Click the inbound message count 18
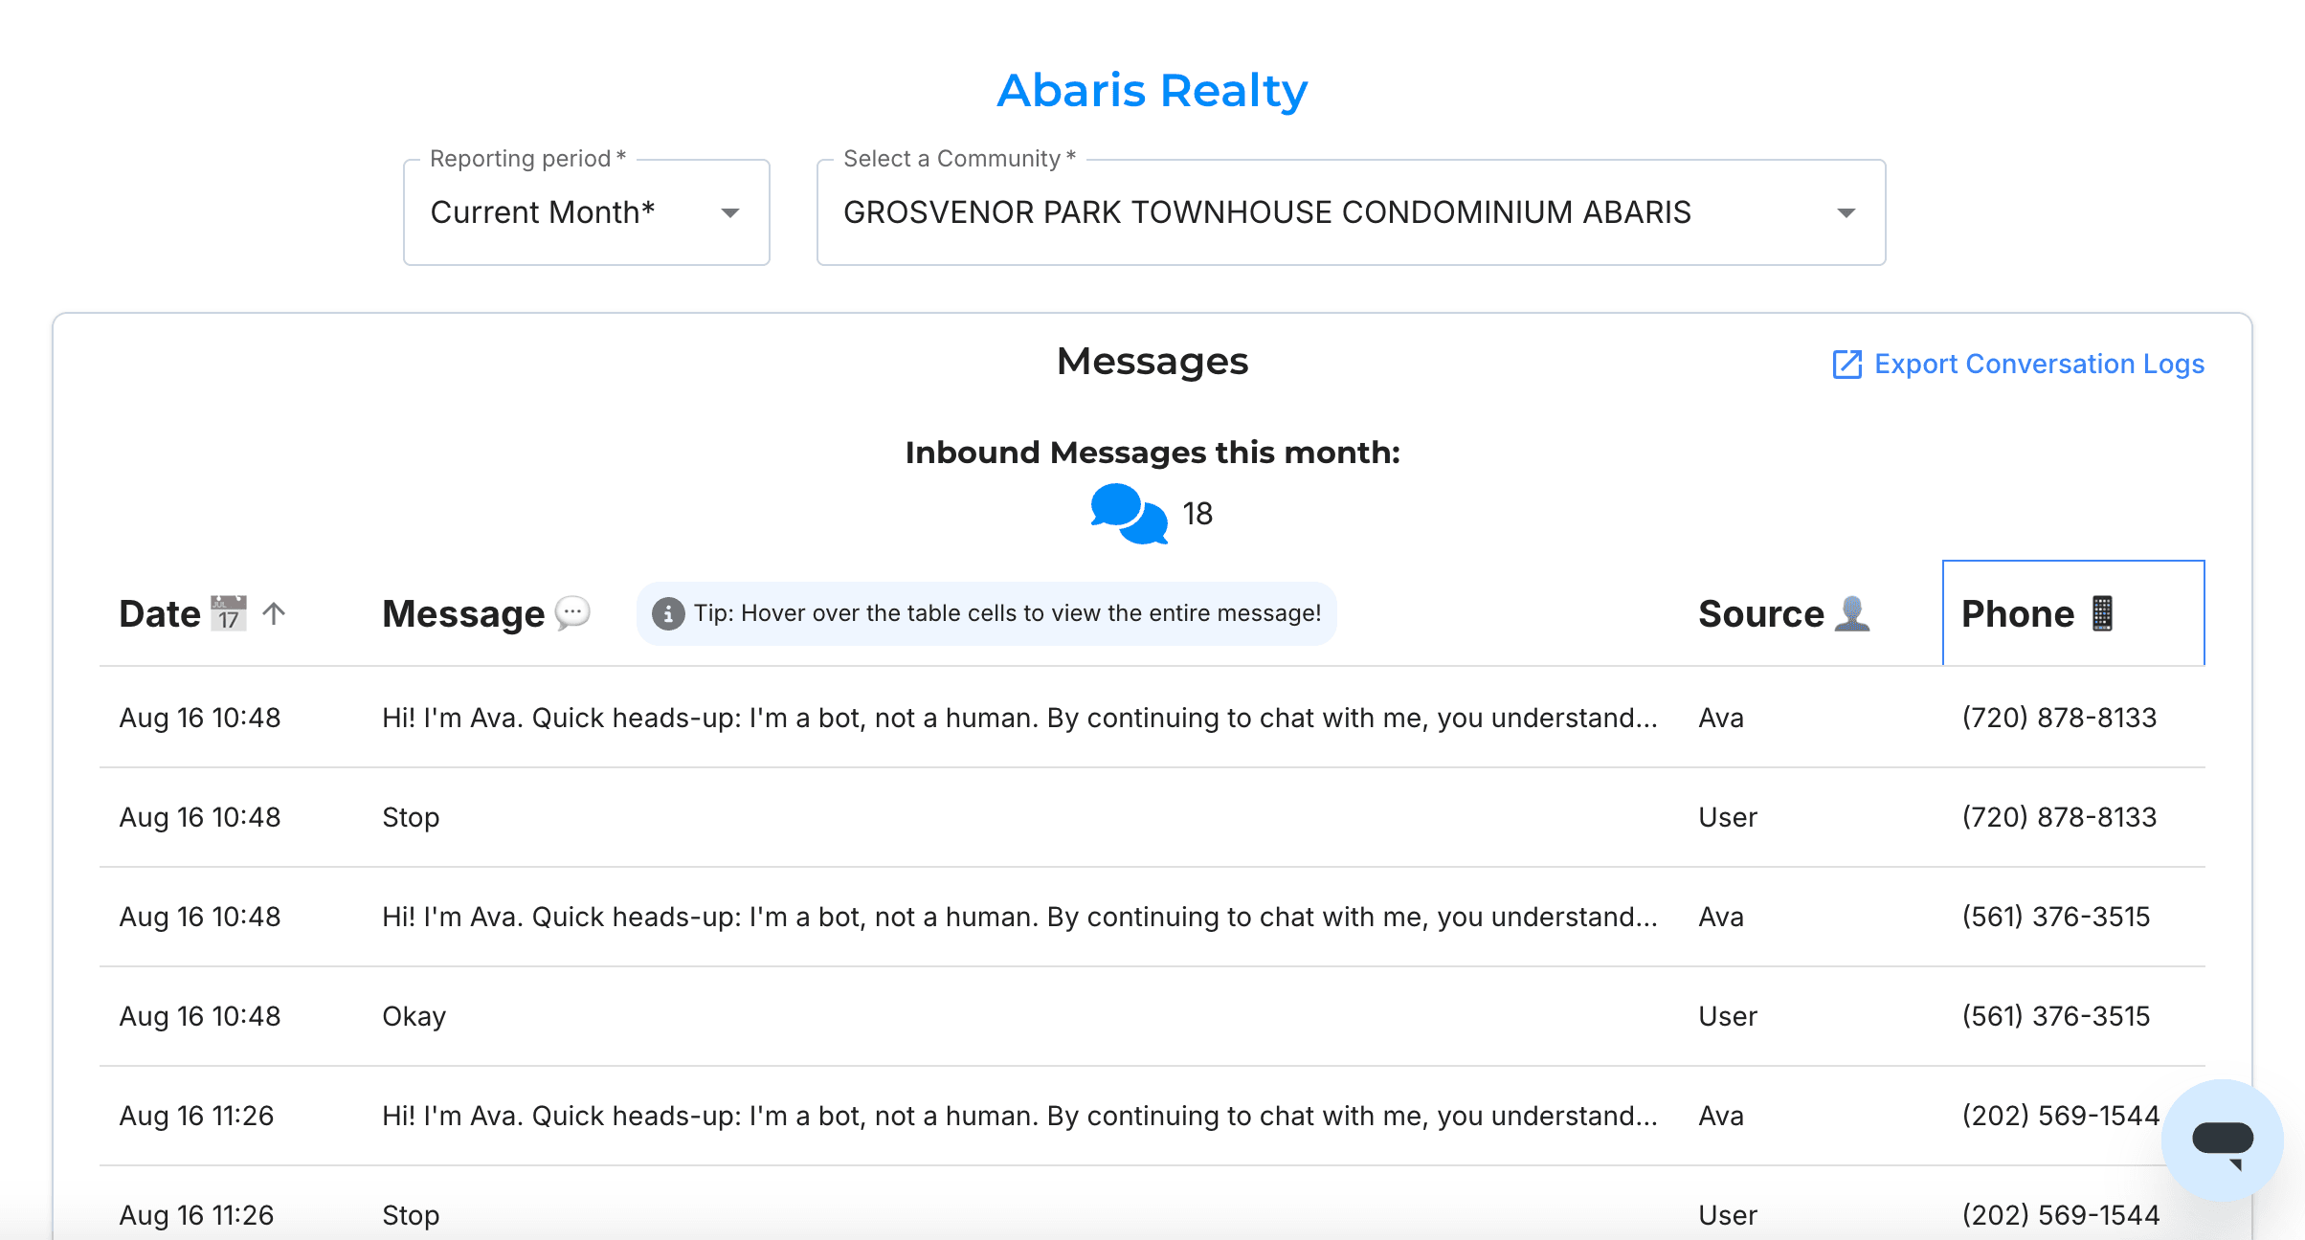Image resolution: width=2305 pixels, height=1240 pixels. pos(1197,514)
